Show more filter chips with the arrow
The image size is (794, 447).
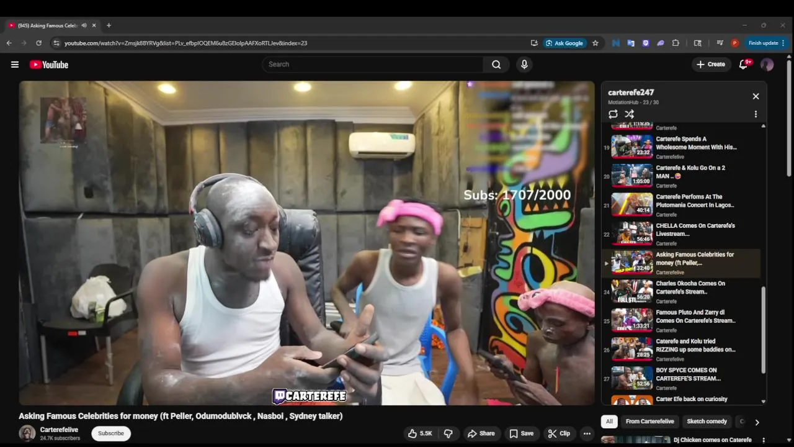(757, 422)
